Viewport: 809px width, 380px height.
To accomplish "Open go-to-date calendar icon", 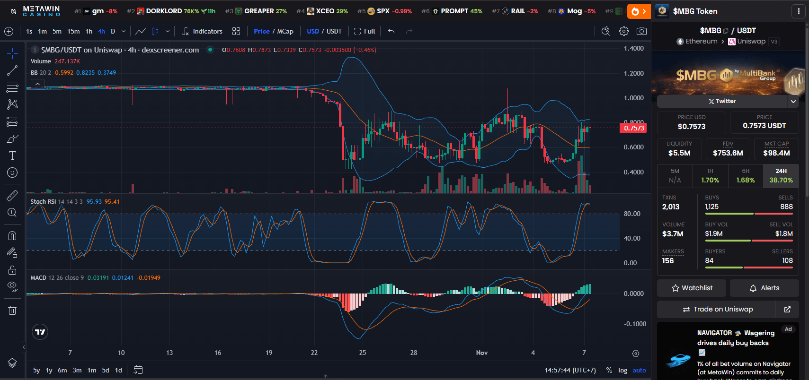I will click(138, 370).
